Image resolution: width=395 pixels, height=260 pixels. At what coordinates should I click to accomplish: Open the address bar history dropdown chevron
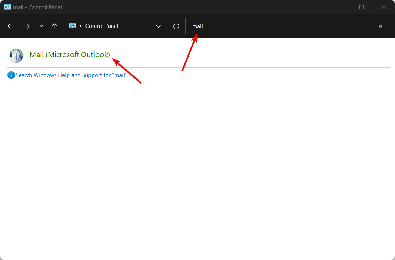[159, 26]
